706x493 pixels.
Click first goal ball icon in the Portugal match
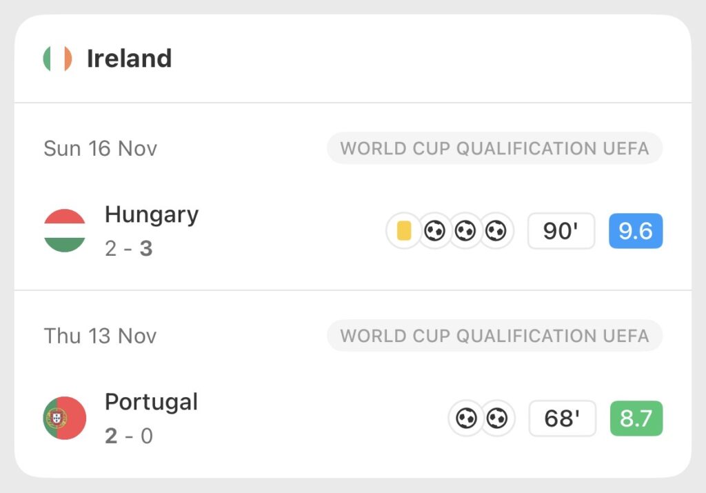[x=466, y=418]
